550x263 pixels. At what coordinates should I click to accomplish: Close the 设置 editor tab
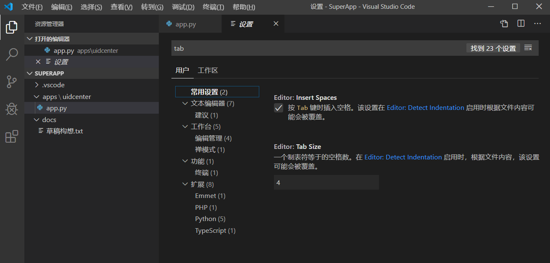(x=276, y=24)
